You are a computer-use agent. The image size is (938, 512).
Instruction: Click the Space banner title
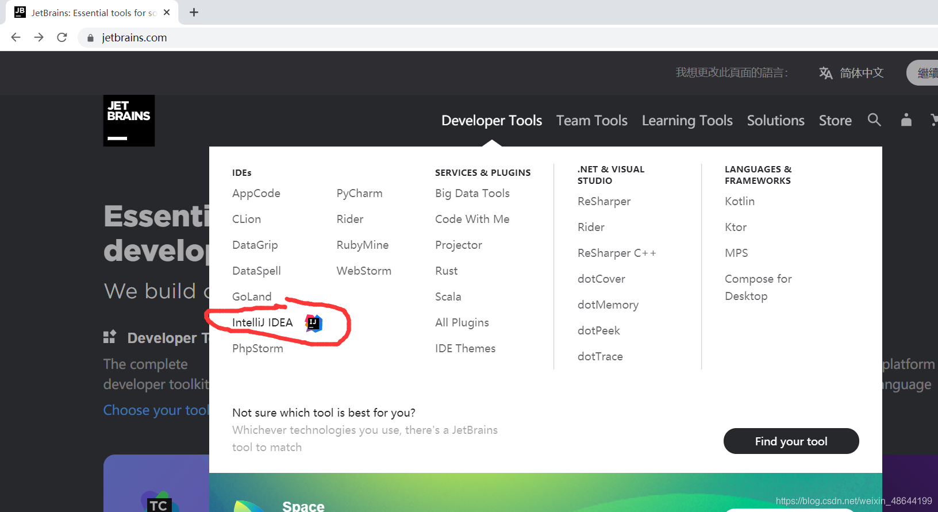point(303,506)
